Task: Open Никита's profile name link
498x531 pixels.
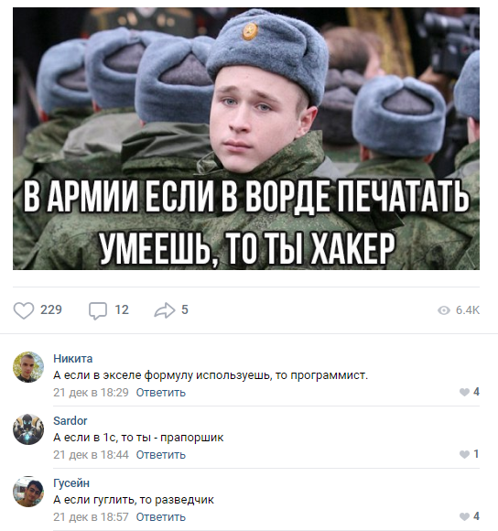Action: (x=73, y=359)
